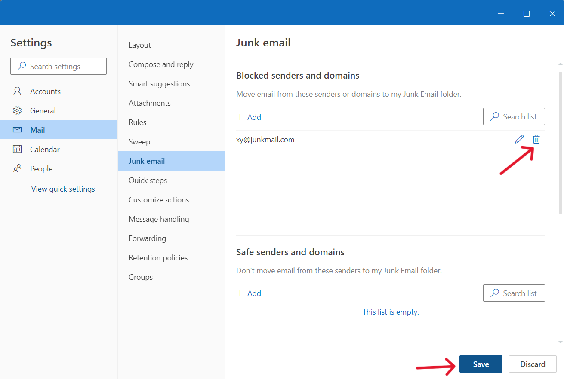Open Accounts via the person icon

click(17, 91)
